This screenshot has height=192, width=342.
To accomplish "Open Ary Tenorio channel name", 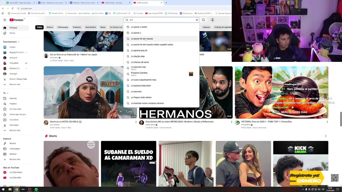I will coord(55,125).
